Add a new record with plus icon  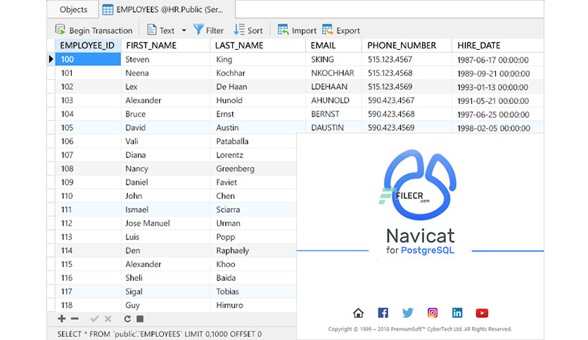point(61,319)
